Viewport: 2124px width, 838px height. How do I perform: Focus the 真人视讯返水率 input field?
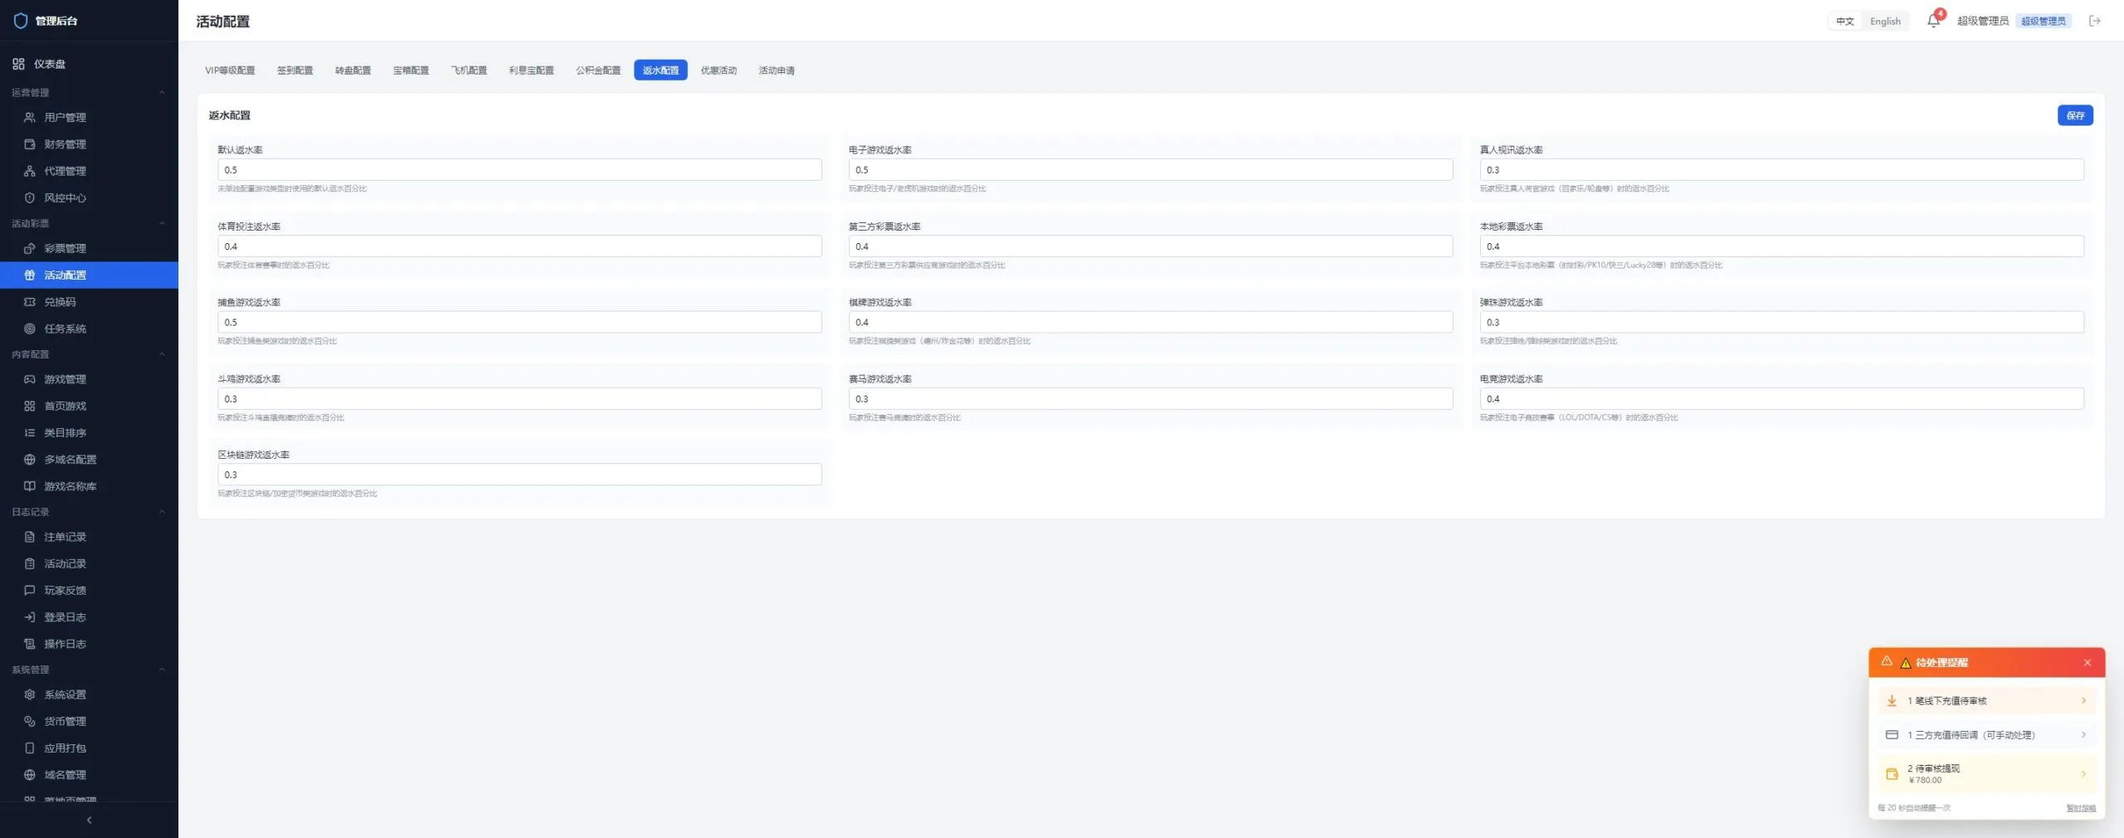coord(1781,169)
